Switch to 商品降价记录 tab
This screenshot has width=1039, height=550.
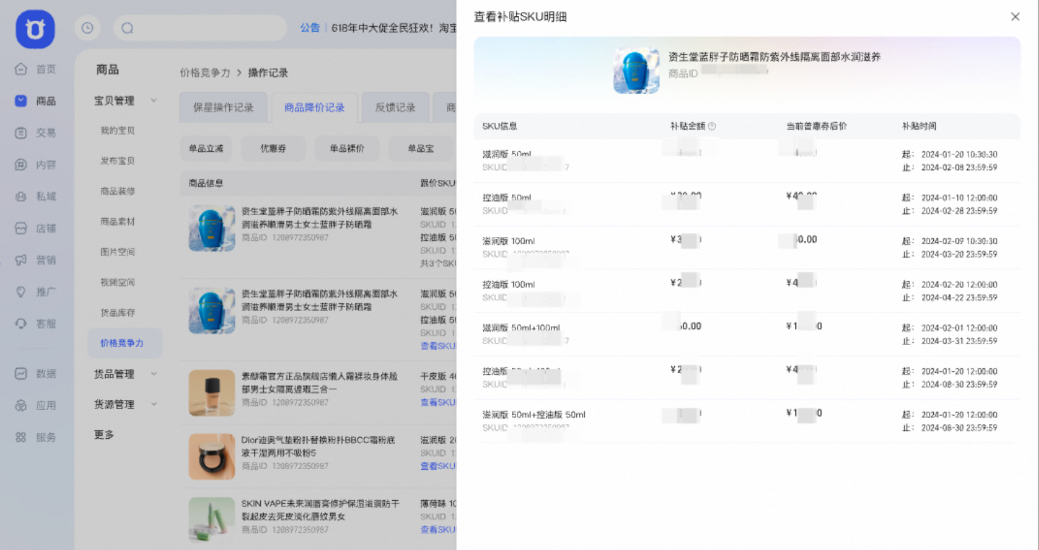[314, 108]
